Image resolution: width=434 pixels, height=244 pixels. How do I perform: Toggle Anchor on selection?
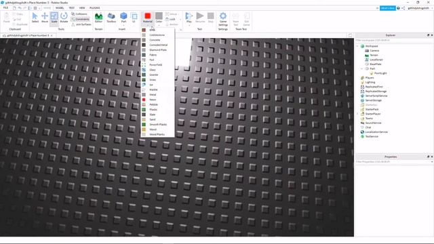172,24
